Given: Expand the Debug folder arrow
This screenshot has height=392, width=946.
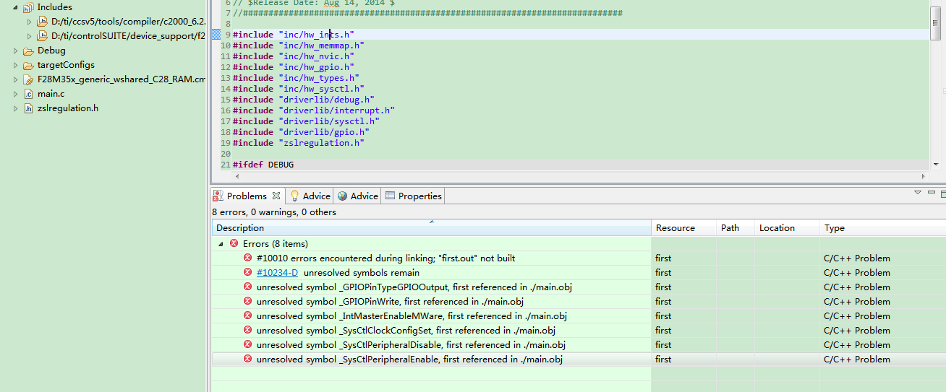Looking at the screenshot, I should pos(16,51).
